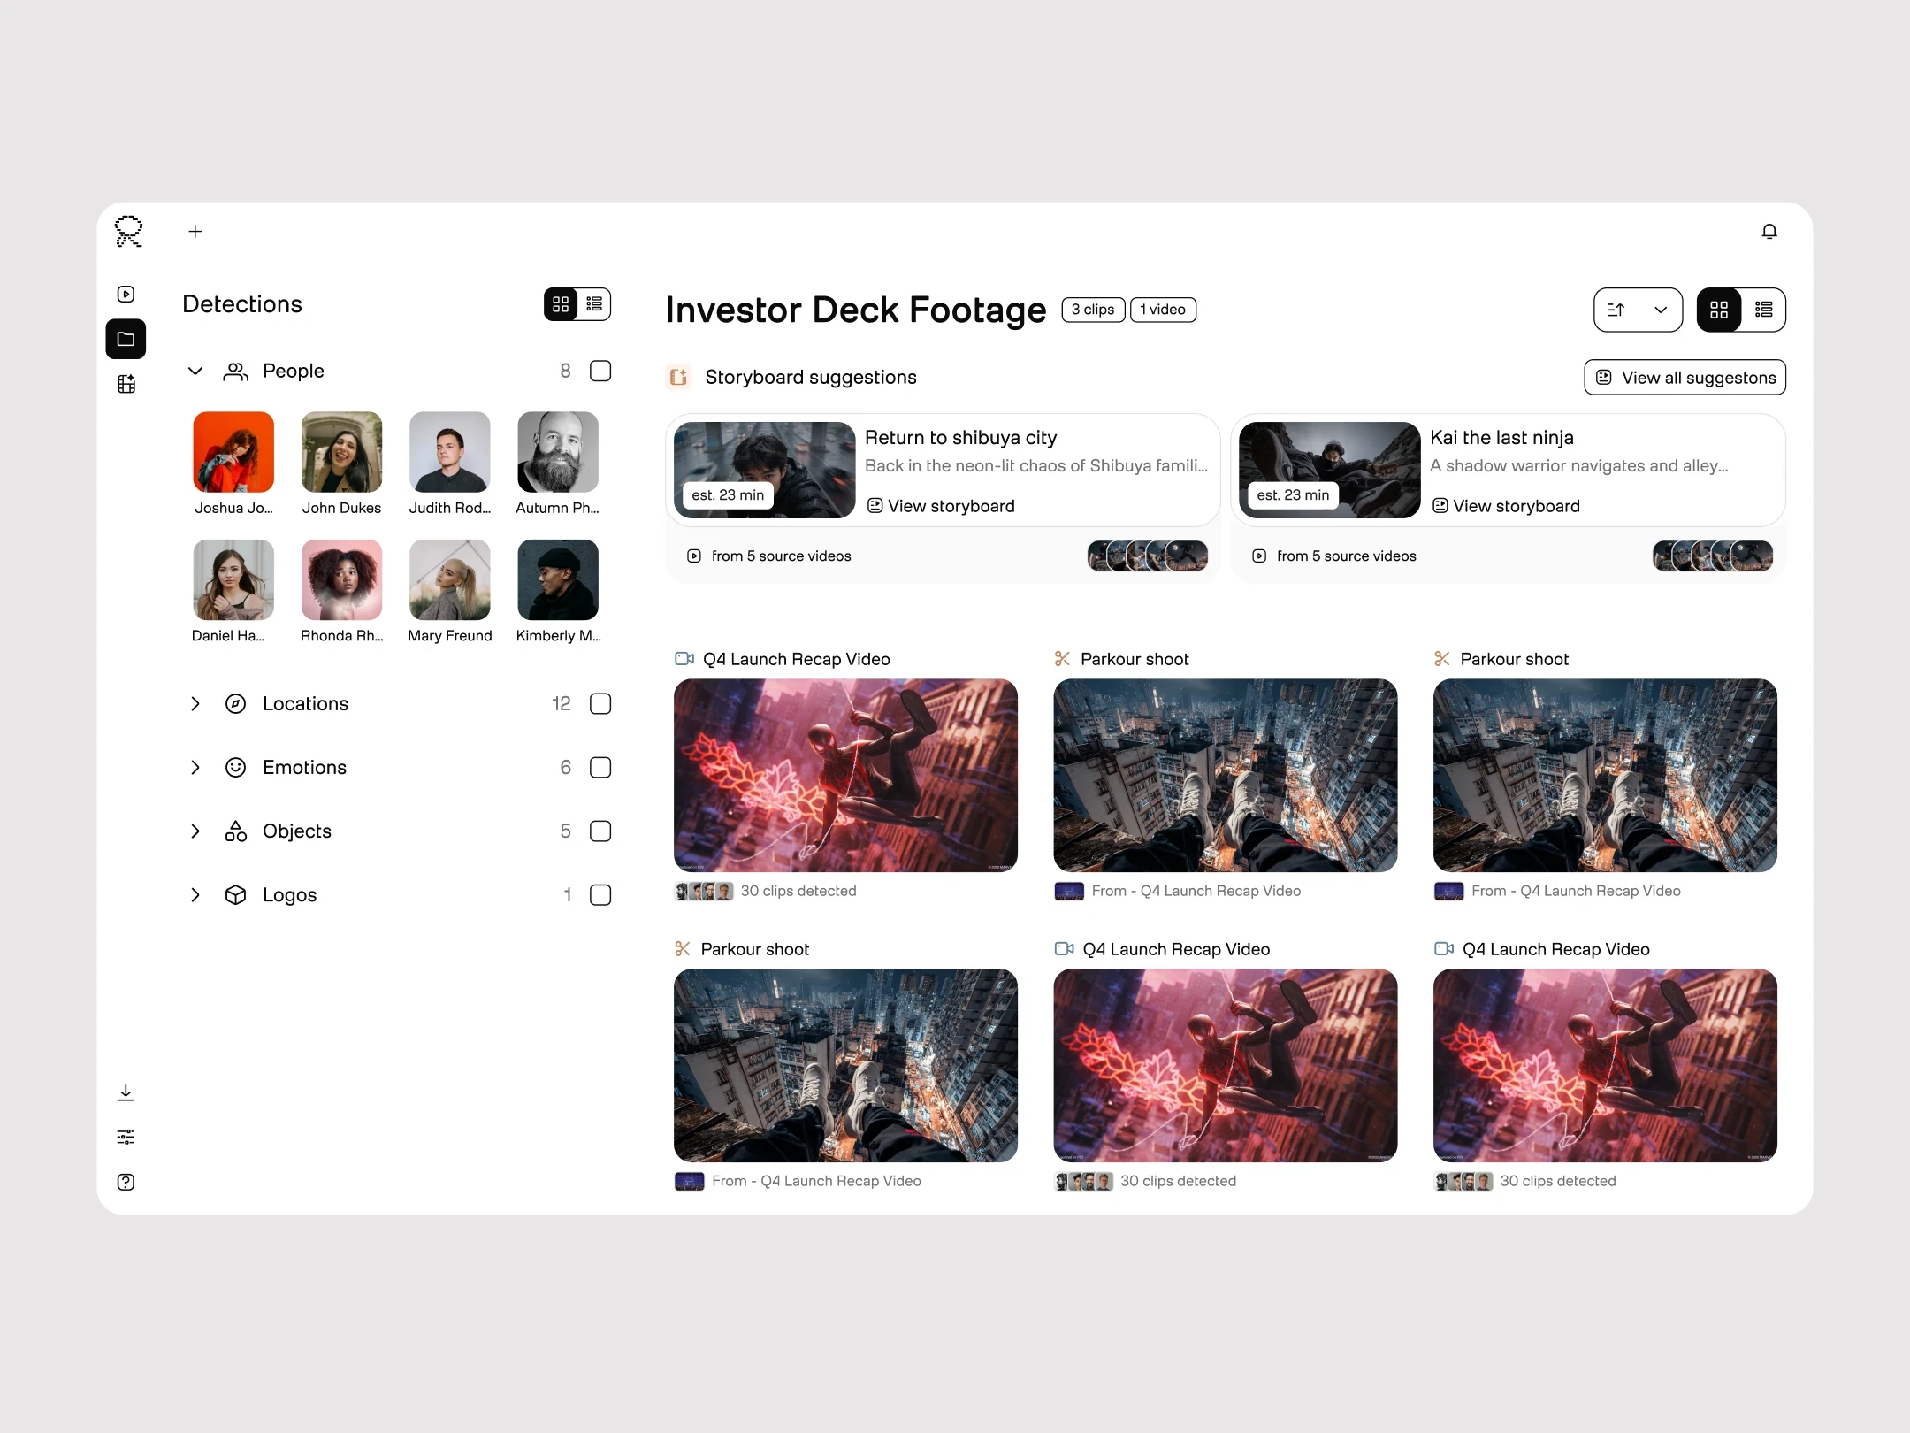Image resolution: width=1910 pixels, height=1433 pixels.
Task: View storyboard for Return to shibuya city
Action: pyautogui.click(x=941, y=506)
